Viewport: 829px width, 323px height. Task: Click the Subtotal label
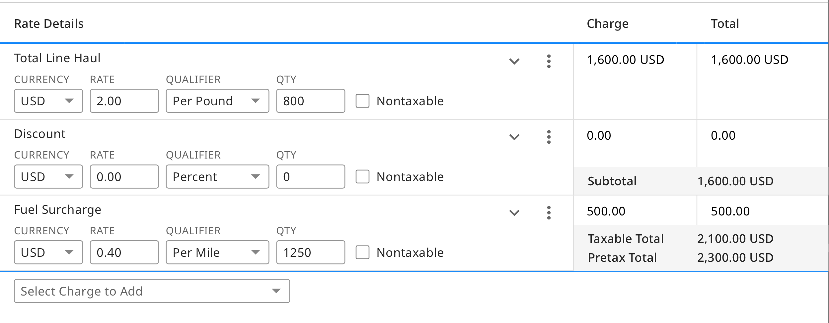pos(612,181)
